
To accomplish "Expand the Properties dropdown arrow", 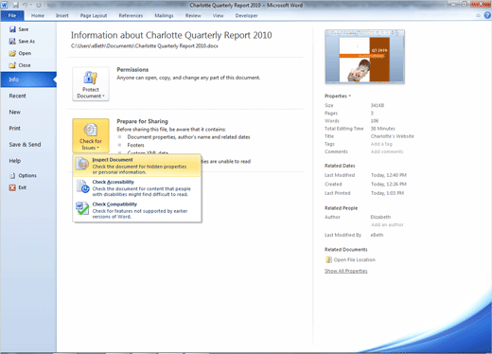I will point(350,96).
